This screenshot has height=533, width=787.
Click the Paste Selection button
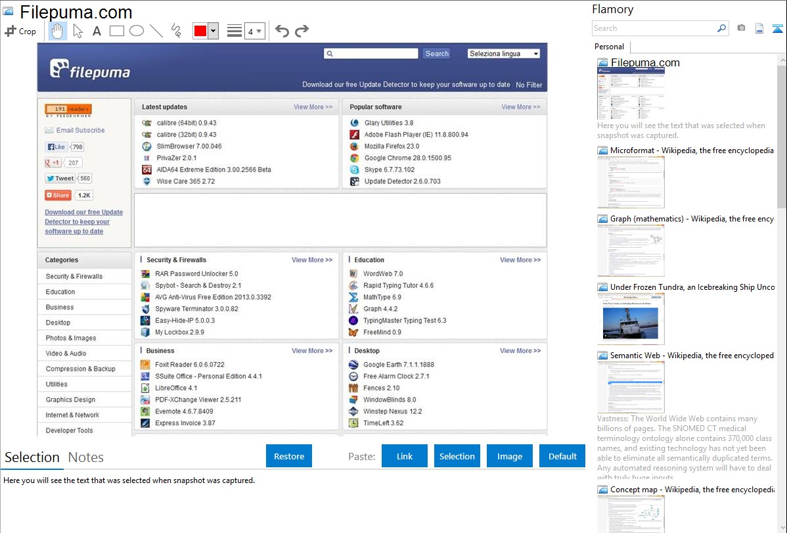tap(457, 456)
